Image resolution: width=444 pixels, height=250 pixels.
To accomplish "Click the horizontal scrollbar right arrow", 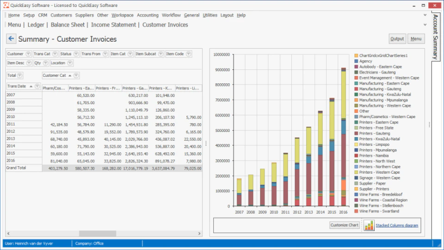I will (199, 233).
